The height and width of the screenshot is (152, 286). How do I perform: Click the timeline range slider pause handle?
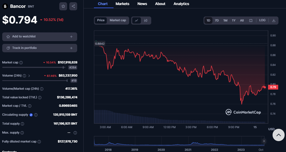264,141
